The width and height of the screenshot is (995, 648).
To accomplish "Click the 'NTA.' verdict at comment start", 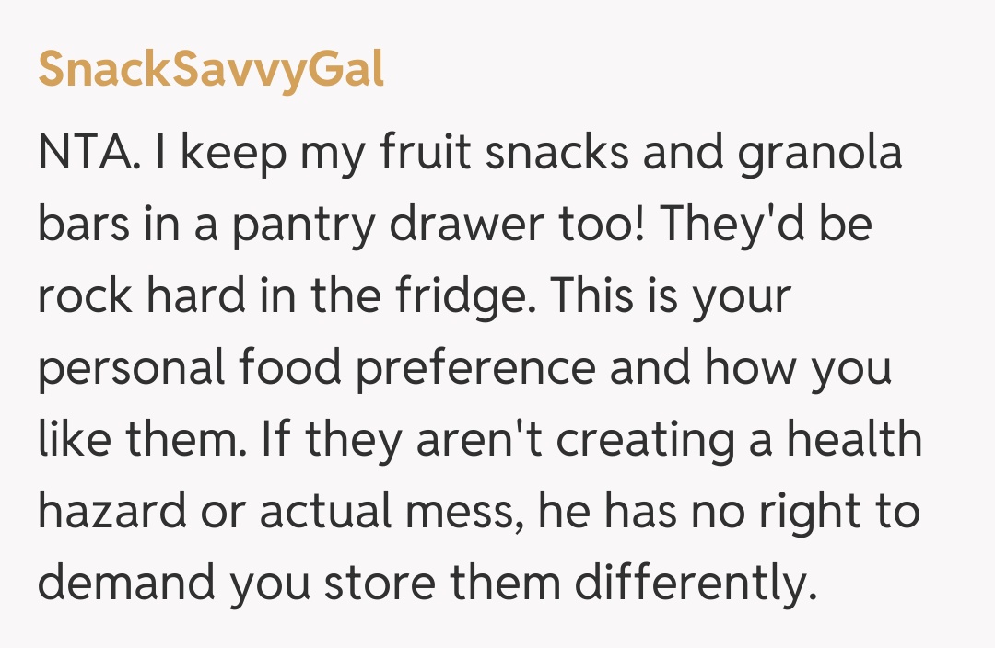I will (88, 155).
